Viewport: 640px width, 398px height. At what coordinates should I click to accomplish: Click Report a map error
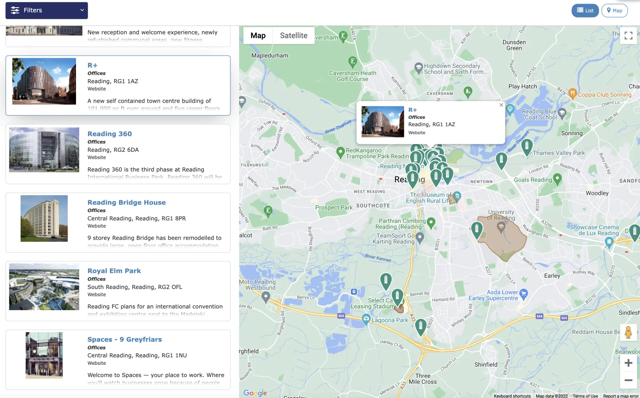point(621,396)
